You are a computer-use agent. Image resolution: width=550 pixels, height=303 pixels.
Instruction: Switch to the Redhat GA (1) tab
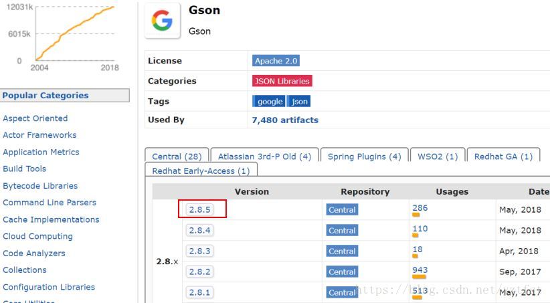point(503,157)
